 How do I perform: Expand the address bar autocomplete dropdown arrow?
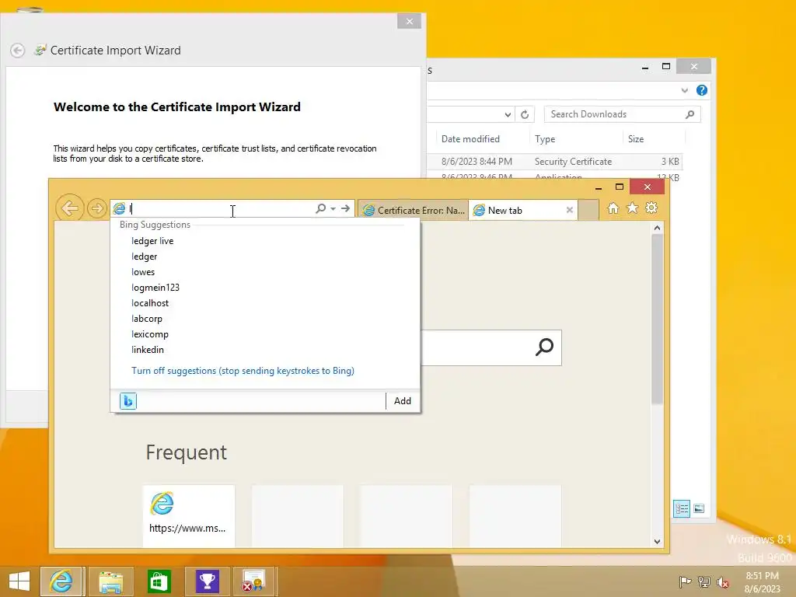[333, 208]
